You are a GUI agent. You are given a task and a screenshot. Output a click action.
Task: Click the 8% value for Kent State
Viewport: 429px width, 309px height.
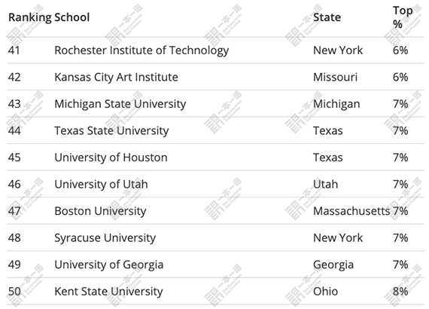click(x=400, y=292)
